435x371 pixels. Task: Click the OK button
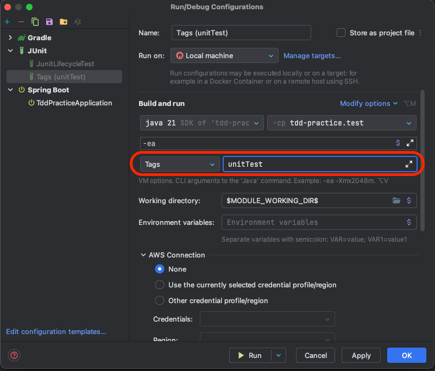coord(406,355)
